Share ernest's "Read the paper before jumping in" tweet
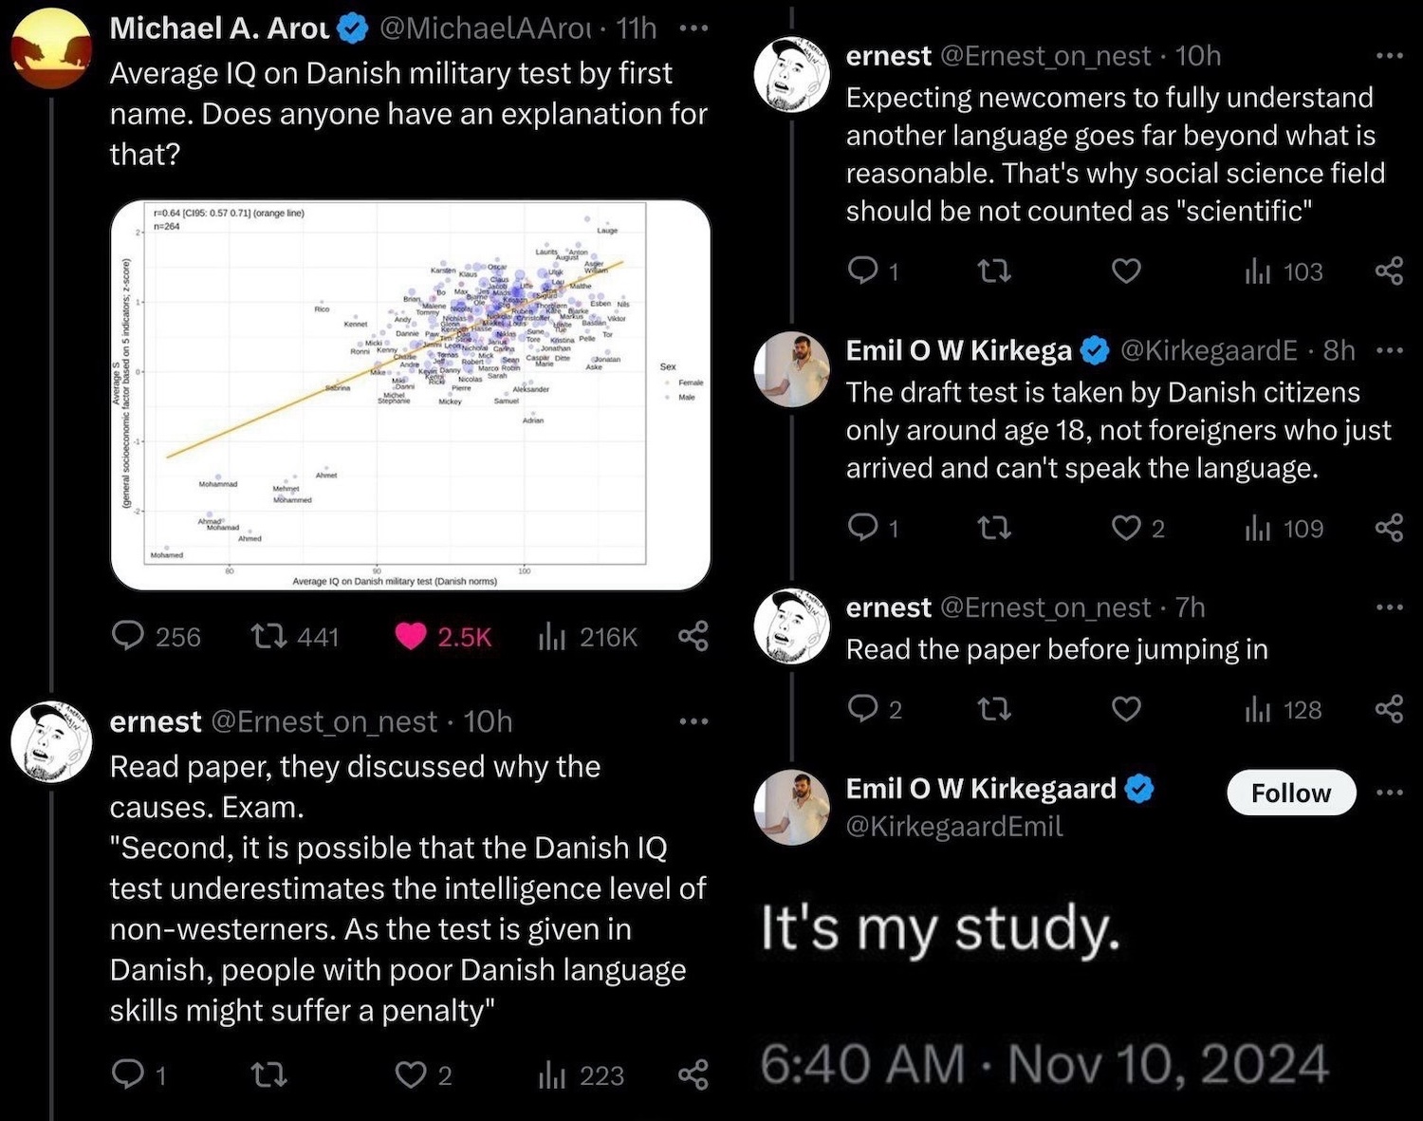The height and width of the screenshot is (1121, 1423). 1389,709
